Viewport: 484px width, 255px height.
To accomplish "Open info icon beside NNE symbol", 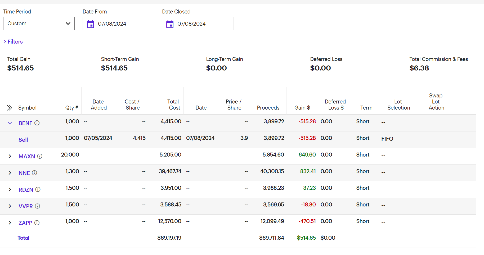I will (x=34, y=173).
